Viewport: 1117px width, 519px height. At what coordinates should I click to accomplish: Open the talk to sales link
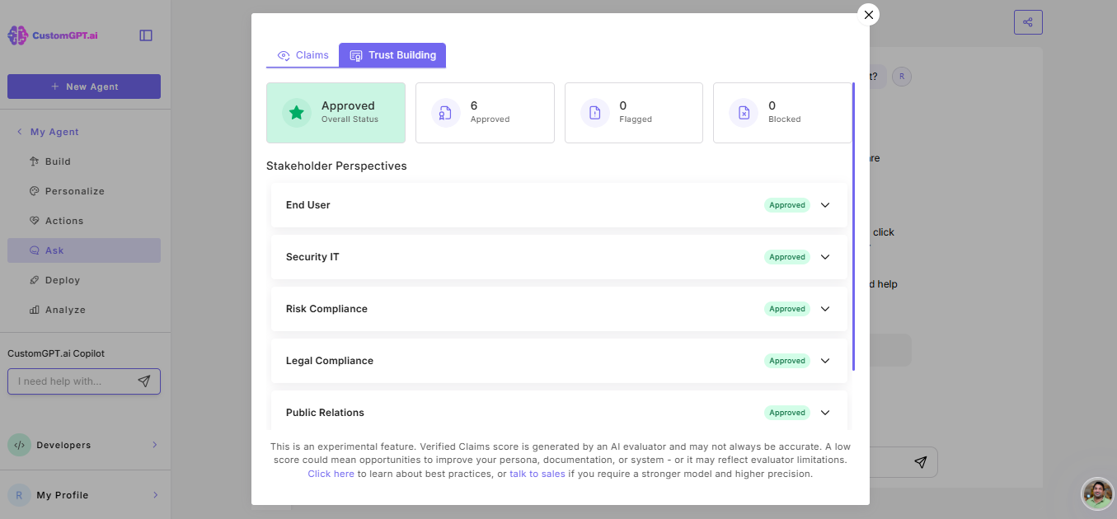click(537, 474)
